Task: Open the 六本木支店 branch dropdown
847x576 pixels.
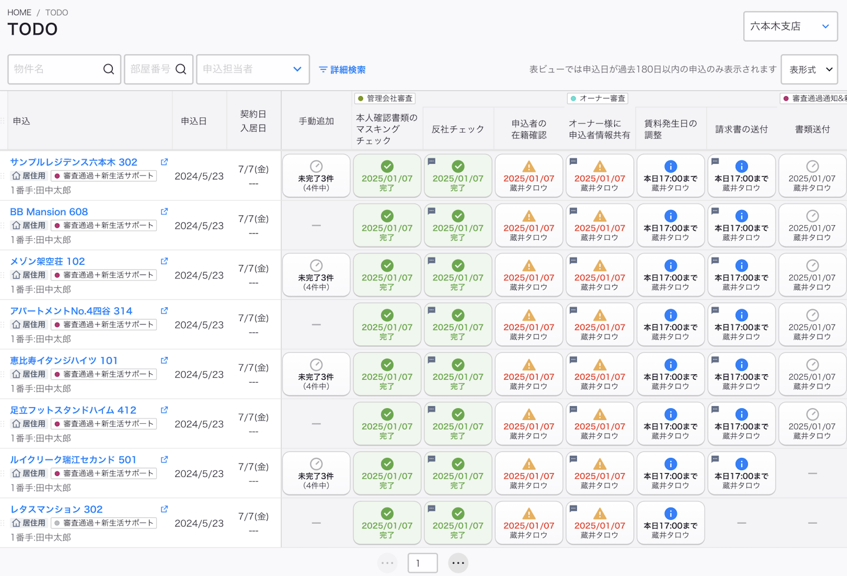Action: point(790,26)
